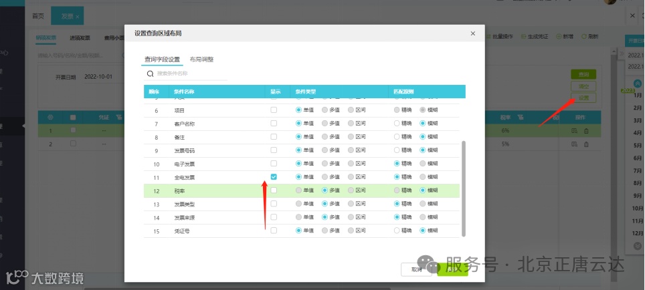
Task: Select 多值 radio for 全电发票
Action: point(325,176)
